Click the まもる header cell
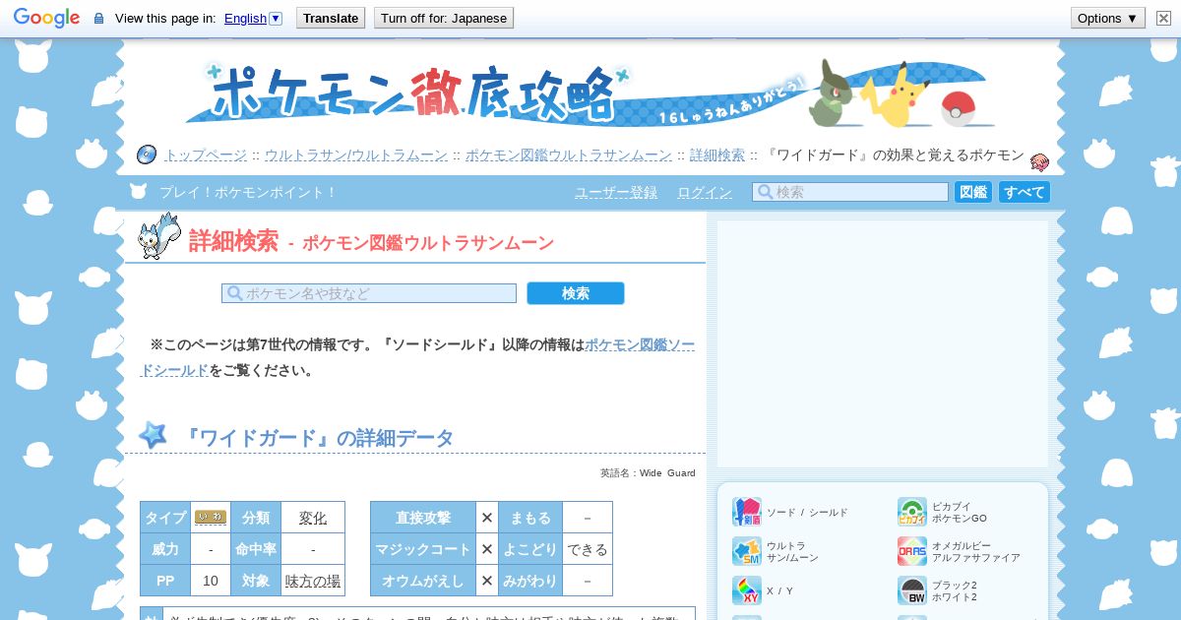The image size is (1181, 620). click(x=530, y=518)
